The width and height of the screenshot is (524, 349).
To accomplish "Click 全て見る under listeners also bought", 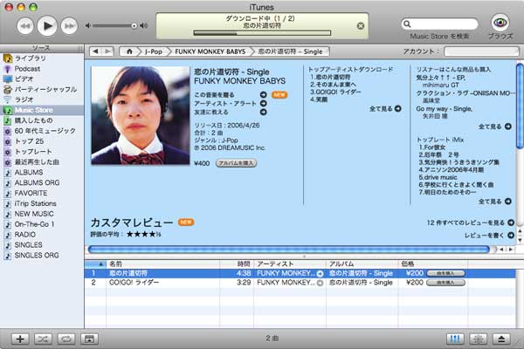I will pyautogui.click(x=495, y=127).
